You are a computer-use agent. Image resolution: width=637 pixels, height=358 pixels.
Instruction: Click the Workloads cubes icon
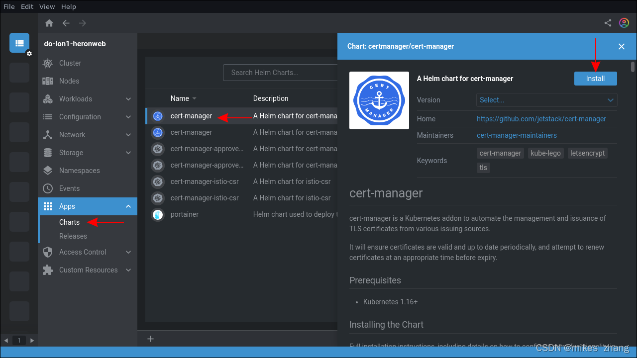(x=48, y=99)
